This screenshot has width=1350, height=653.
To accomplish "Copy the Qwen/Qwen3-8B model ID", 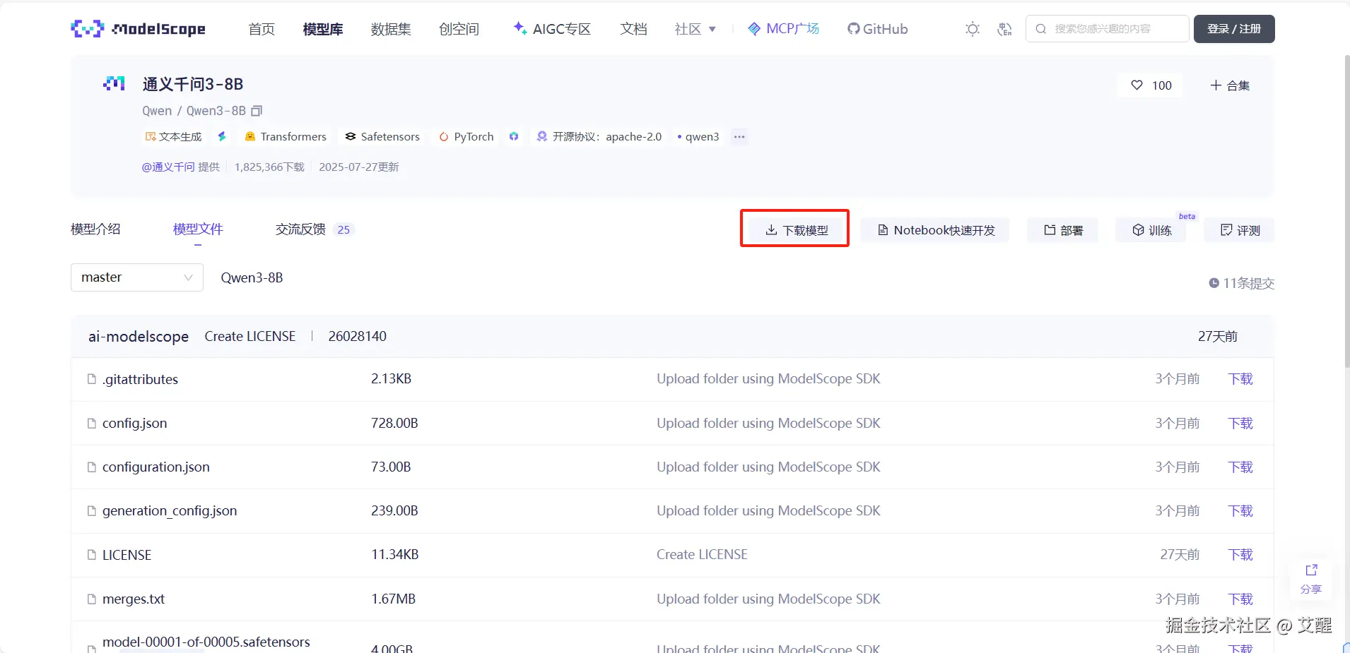I will click(x=257, y=111).
